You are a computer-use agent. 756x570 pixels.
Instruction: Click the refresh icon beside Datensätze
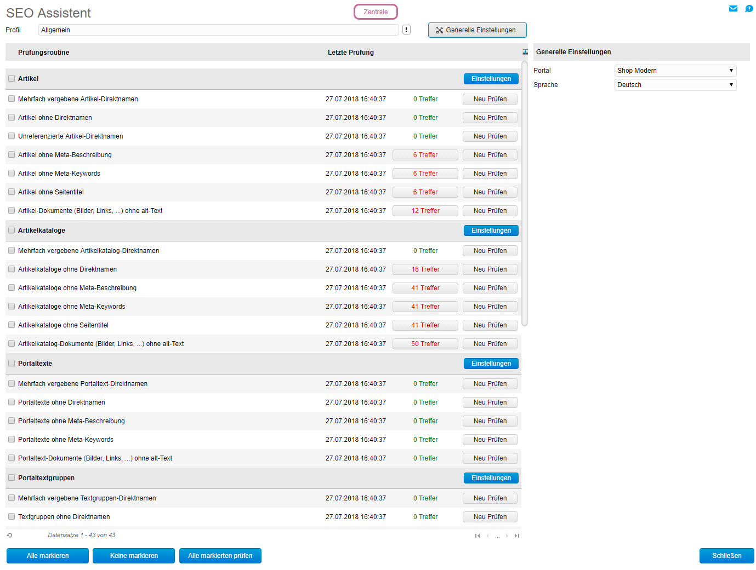click(9, 536)
